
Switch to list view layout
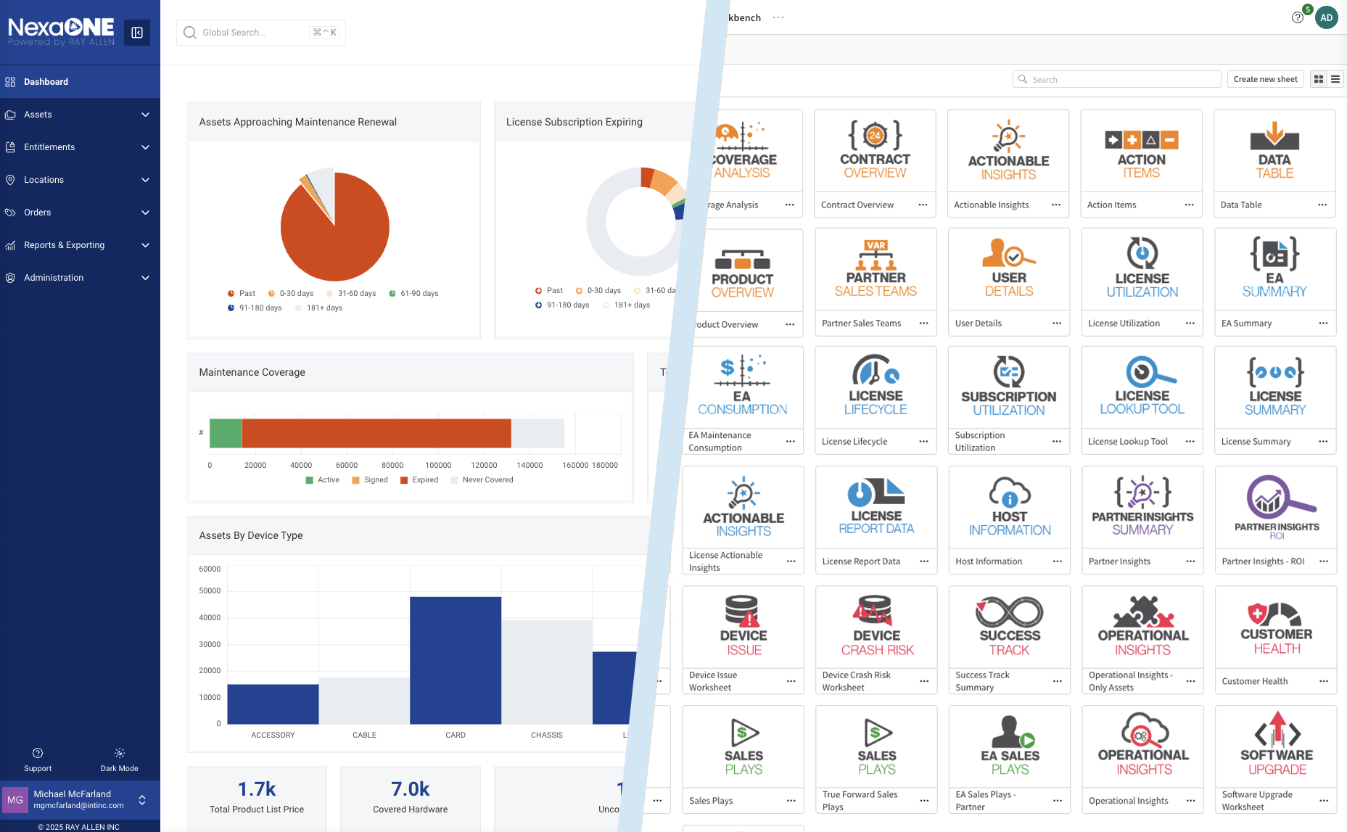(1335, 80)
